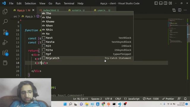Insert the 'test' testBlock snippet
190x107 pixels.
point(87,38)
